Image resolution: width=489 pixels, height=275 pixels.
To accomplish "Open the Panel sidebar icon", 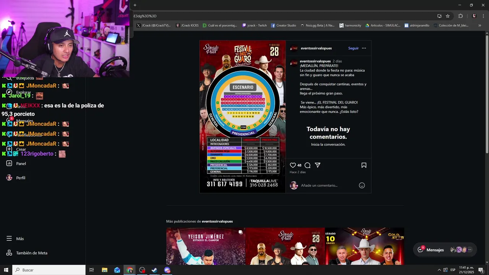I will click(9, 163).
